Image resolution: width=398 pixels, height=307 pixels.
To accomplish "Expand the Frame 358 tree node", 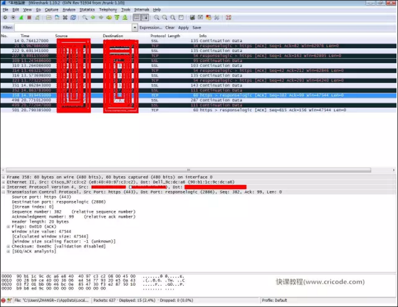I will click(3, 177).
